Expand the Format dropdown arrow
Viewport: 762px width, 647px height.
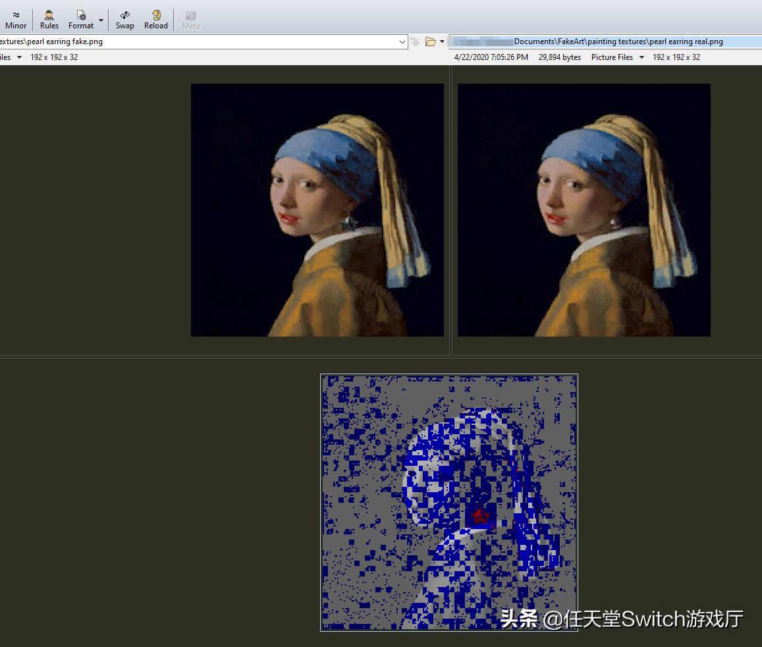coord(101,20)
